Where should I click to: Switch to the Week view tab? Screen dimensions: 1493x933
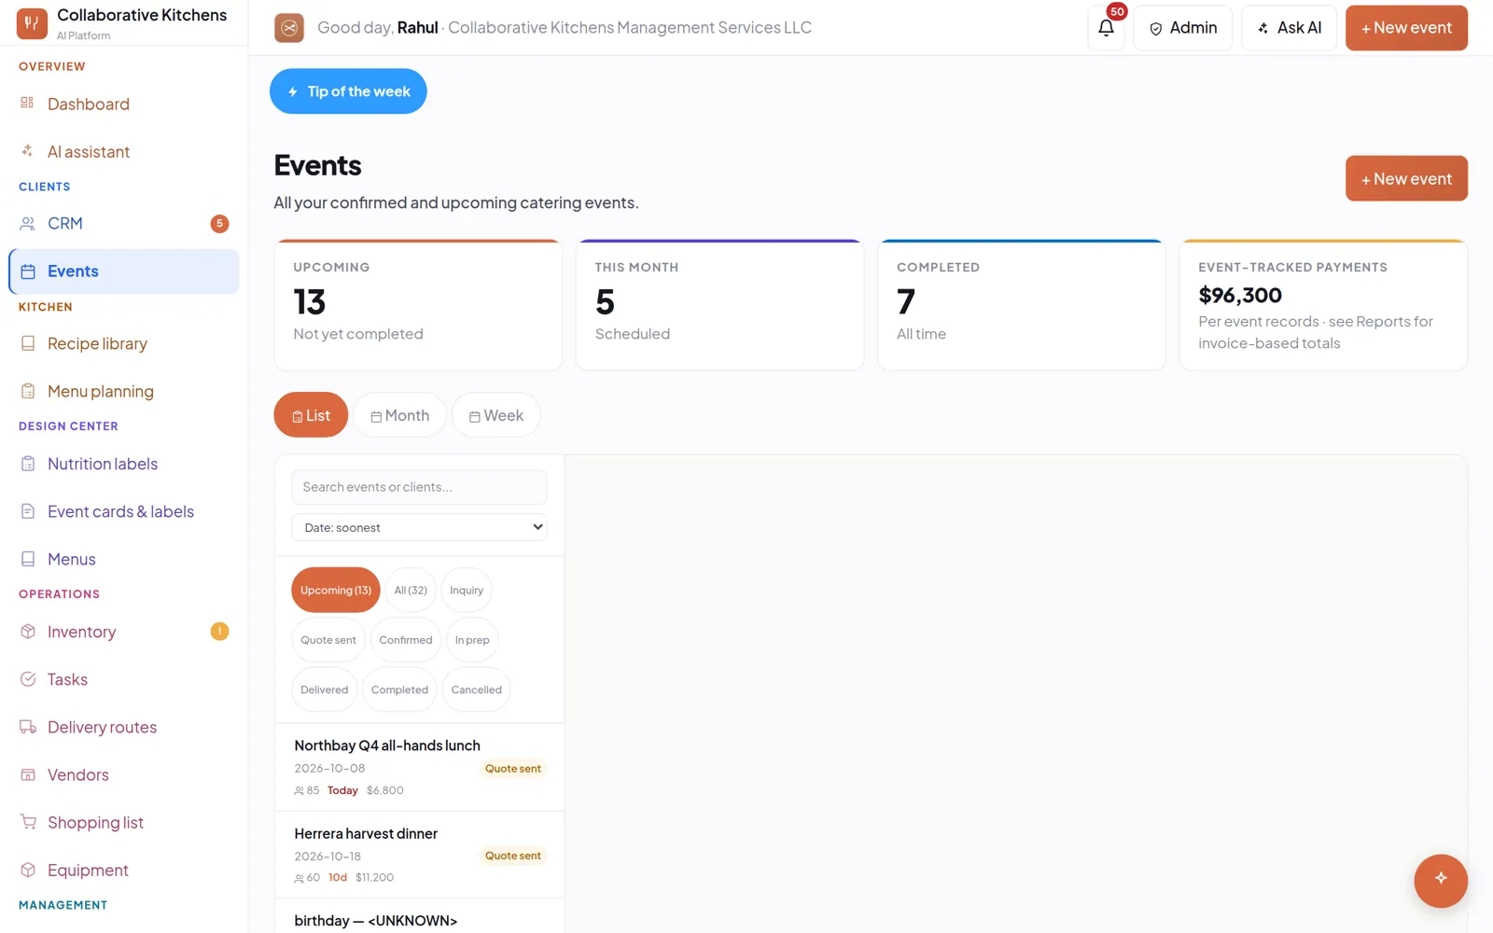[495, 415]
